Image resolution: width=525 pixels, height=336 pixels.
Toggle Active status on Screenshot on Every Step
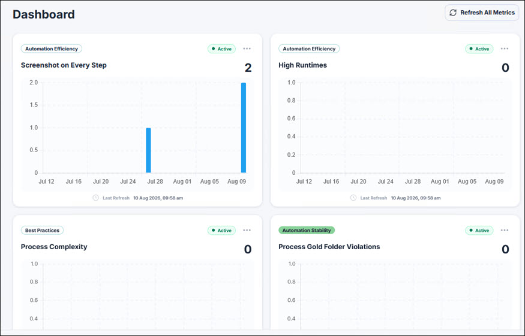tap(221, 49)
